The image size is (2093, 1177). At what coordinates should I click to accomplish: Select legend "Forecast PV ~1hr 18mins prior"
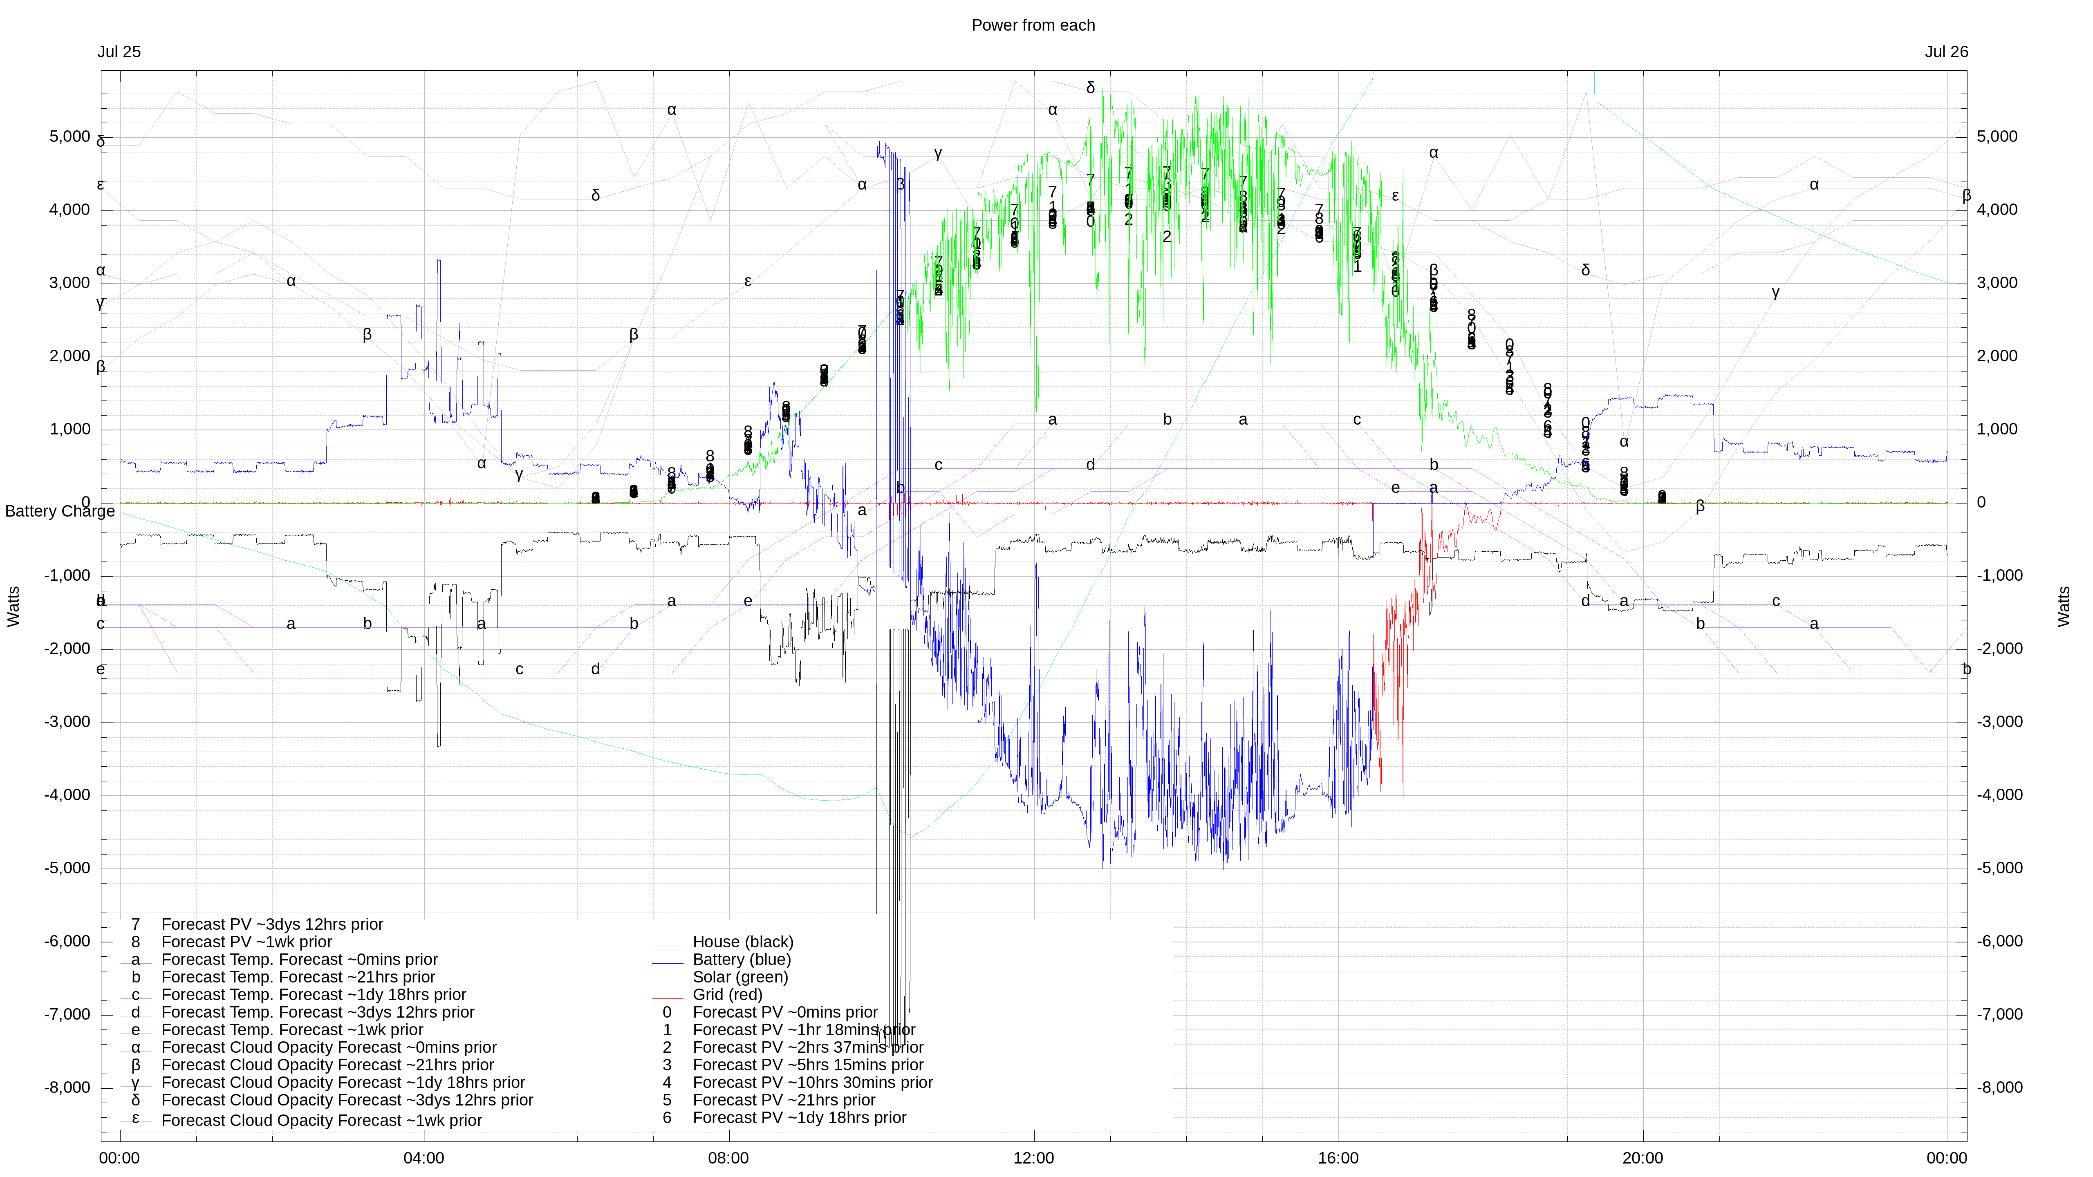[804, 1030]
